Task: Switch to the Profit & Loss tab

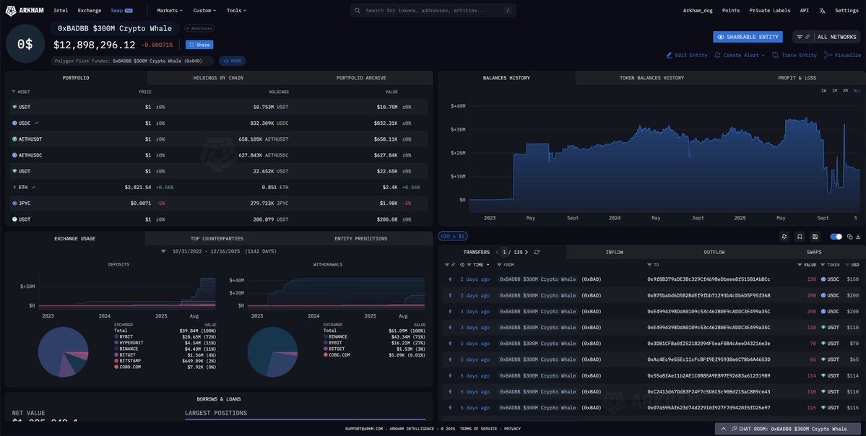Action: [x=797, y=78]
